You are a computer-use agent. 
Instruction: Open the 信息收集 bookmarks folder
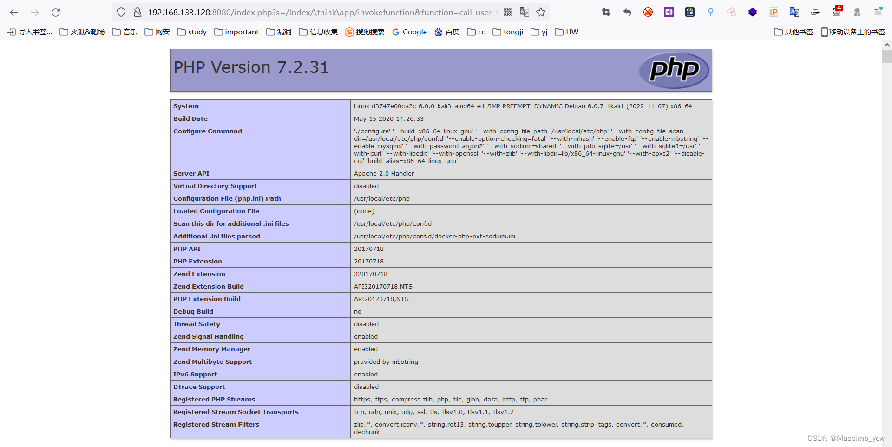318,32
